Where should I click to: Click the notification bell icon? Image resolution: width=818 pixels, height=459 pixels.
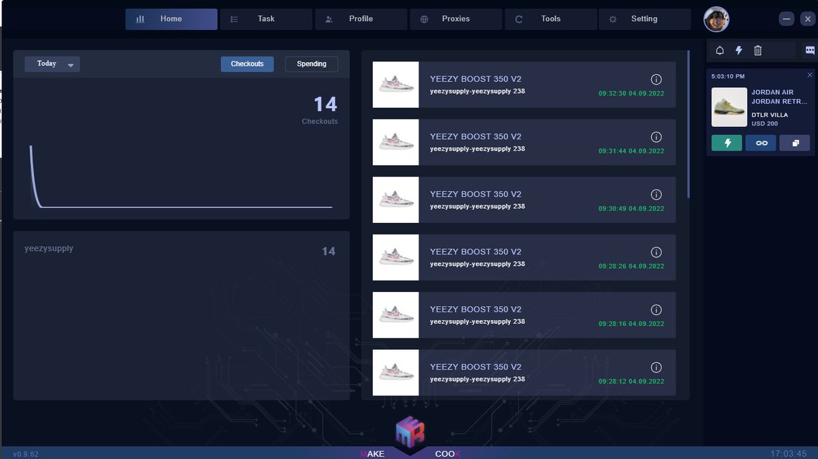(x=720, y=50)
